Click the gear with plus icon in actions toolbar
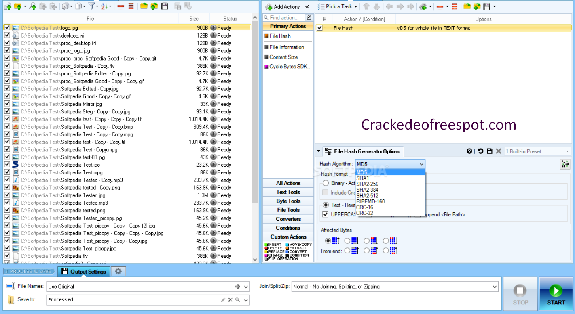Screen dimensions: 575x314 coord(423,6)
